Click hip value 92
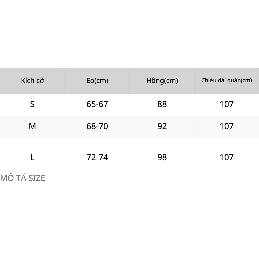Image resolution: width=259 pixels, height=259 pixels. point(162,126)
